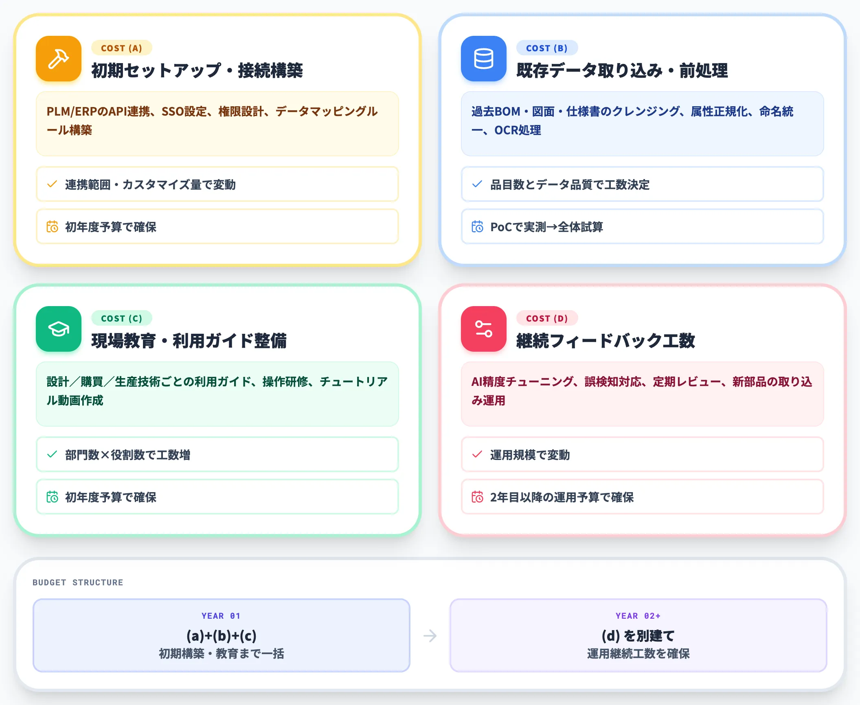
Task: Click the (d) を別建て text
Action: click(638, 635)
